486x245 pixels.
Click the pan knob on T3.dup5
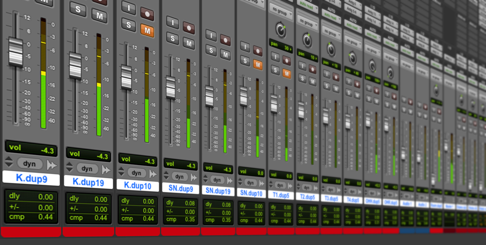[x=331, y=50]
